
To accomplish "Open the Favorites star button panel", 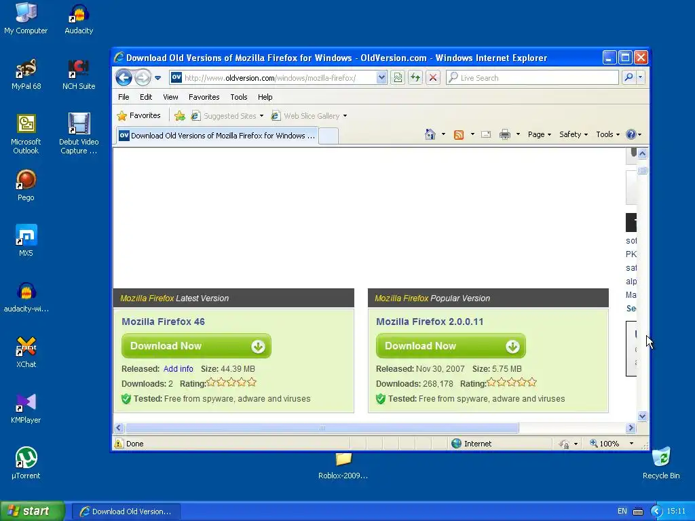I will pyautogui.click(x=138, y=115).
